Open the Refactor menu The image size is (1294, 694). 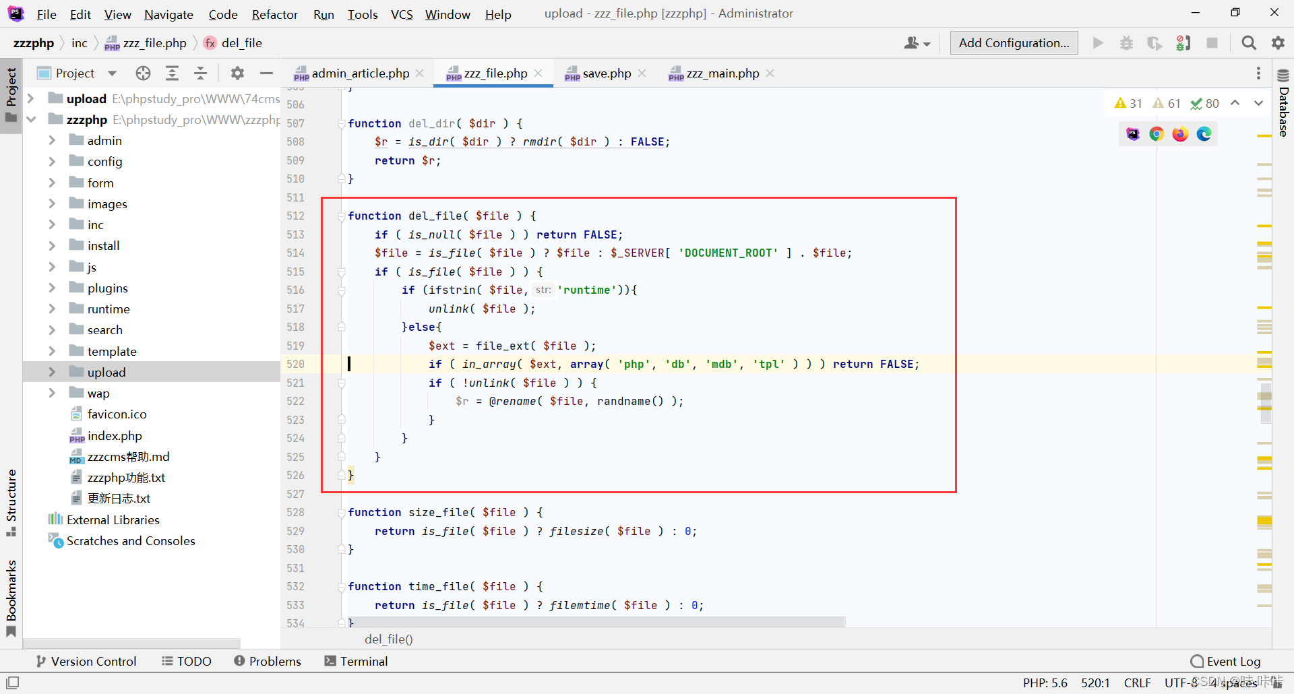275,14
